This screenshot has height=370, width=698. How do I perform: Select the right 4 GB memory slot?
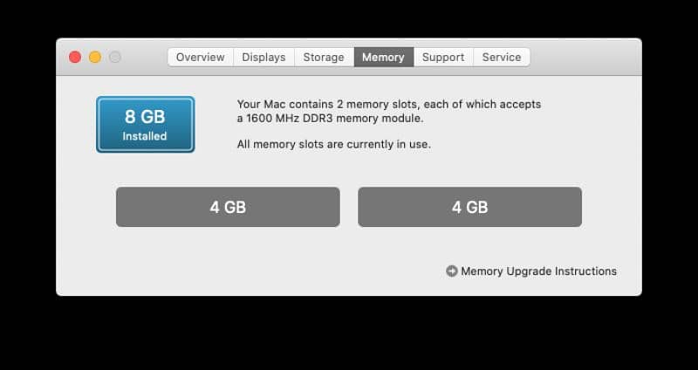[469, 207]
